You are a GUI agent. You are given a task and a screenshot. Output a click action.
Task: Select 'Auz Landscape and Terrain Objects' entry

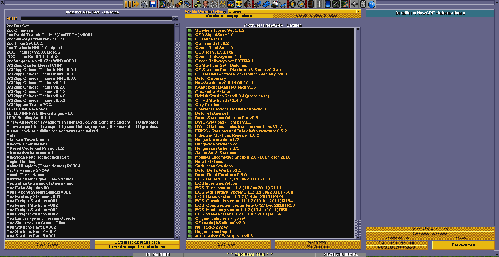(90, 219)
